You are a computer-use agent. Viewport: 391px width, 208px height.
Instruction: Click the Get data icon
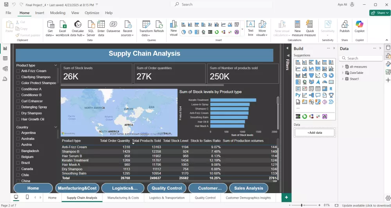click(x=50, y=25)
